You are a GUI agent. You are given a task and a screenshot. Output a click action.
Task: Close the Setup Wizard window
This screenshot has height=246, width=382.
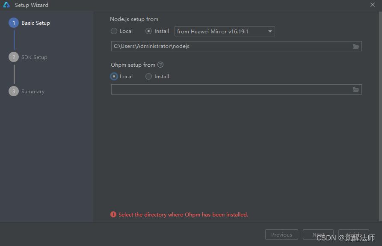[373, 5]
